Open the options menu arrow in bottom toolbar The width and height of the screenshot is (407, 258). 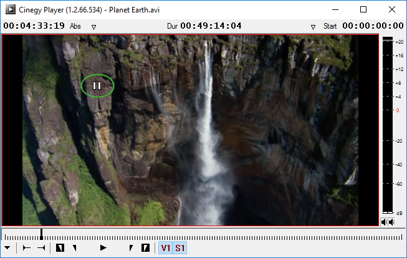7,247
